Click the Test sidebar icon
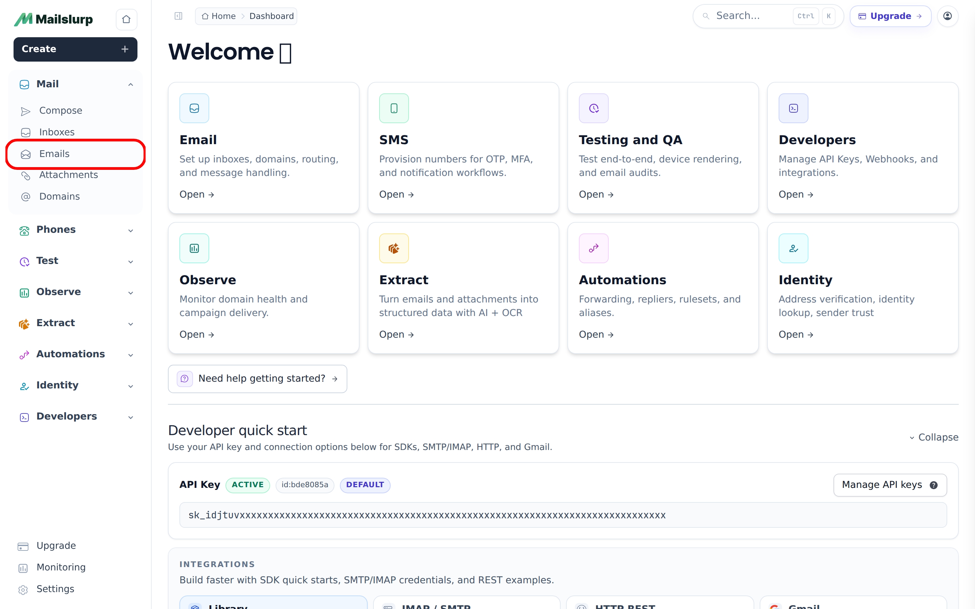The width and height of the screenshot is (975, 609). point(25,262)
